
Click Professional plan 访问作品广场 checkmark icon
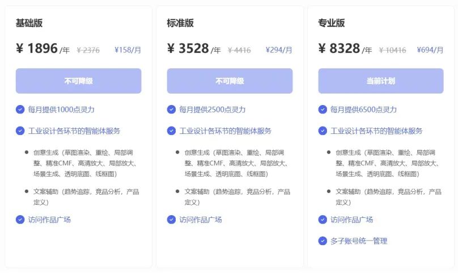click(323, 220)
